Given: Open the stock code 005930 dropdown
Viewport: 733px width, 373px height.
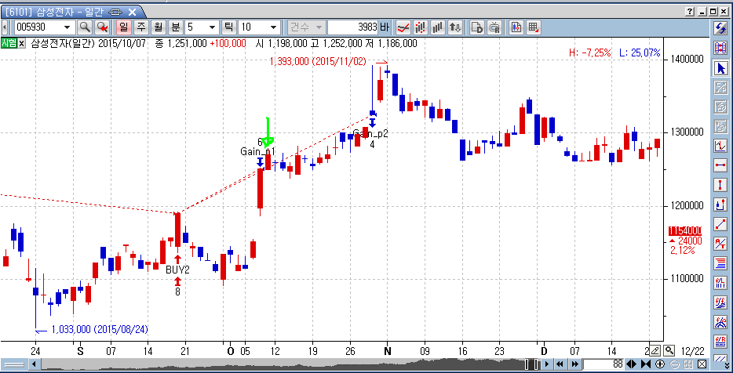Looking at the screenshot, I should [x=68, y=27].
